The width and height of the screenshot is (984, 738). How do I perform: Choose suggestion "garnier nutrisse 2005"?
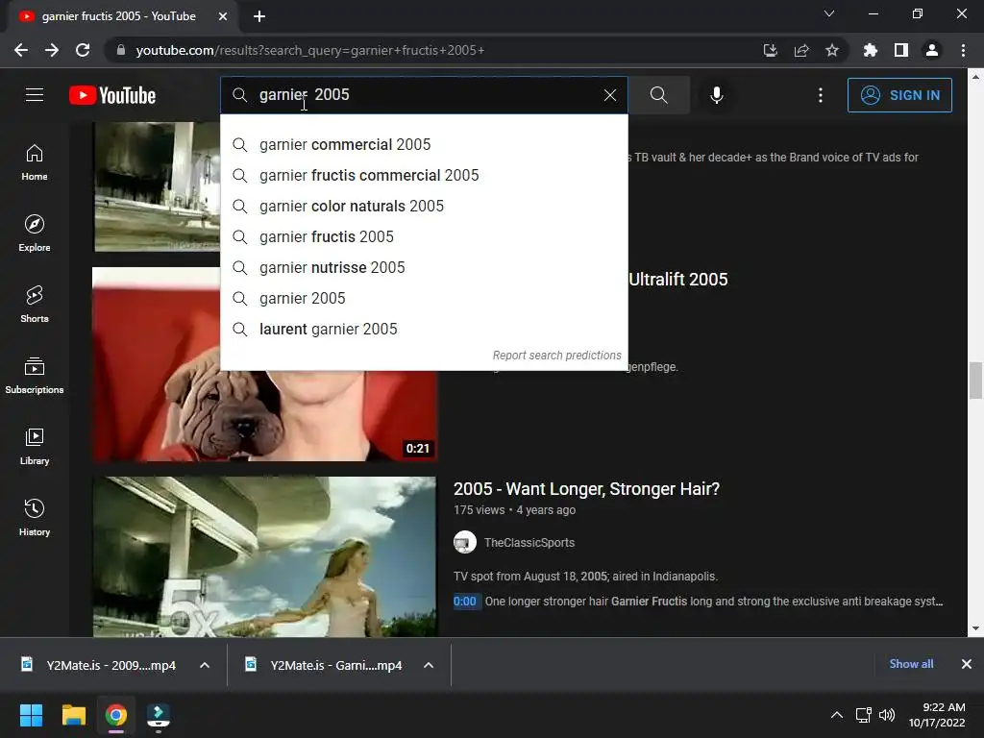pyautogui.click(x=424, y=267)
